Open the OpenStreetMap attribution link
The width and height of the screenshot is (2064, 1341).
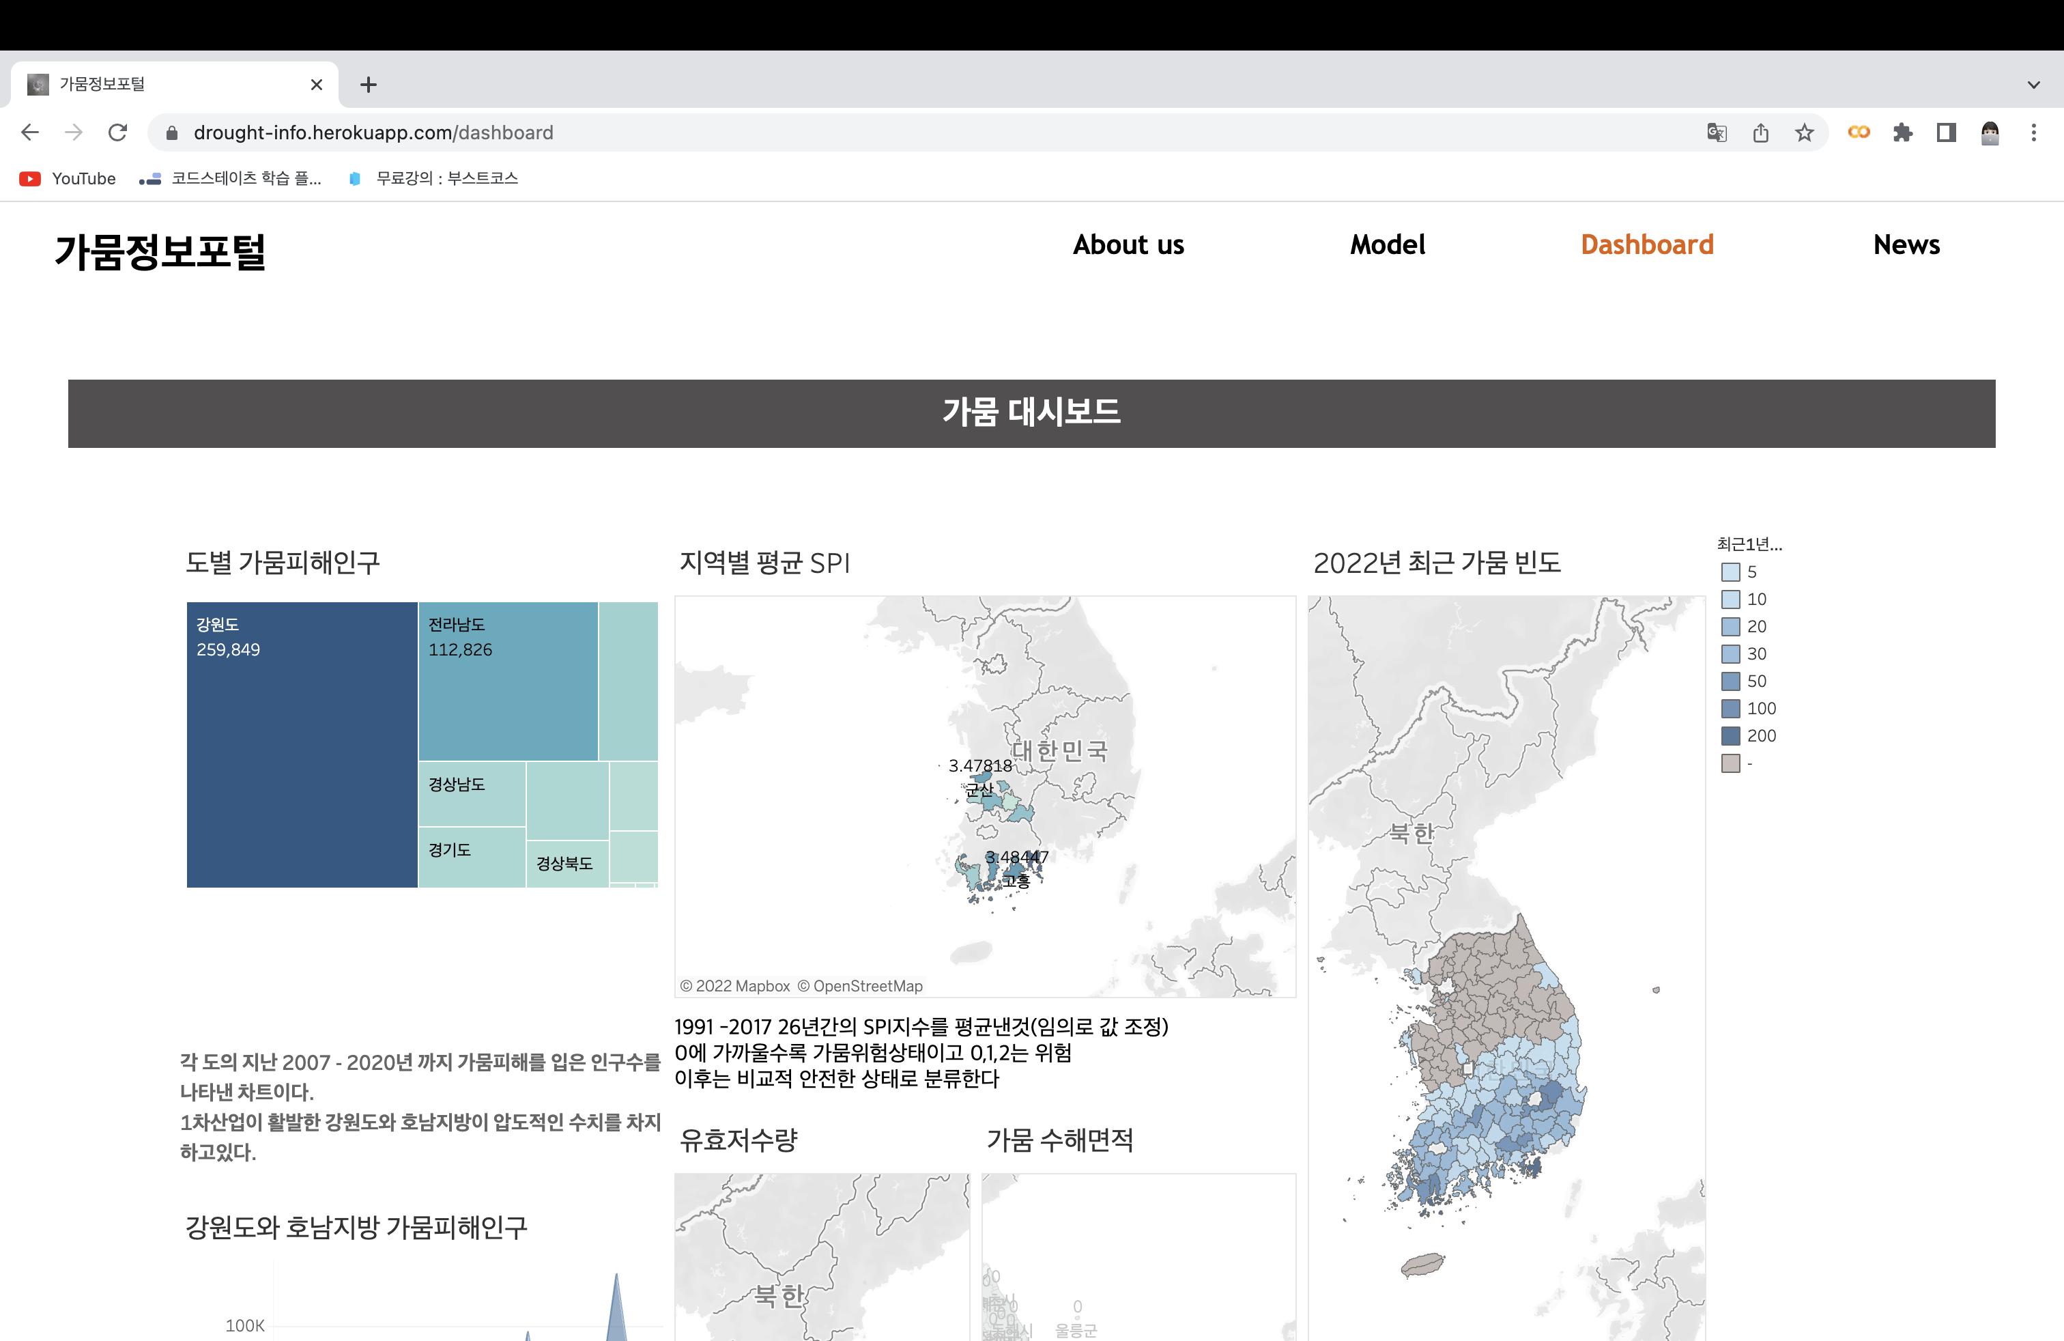862,985
